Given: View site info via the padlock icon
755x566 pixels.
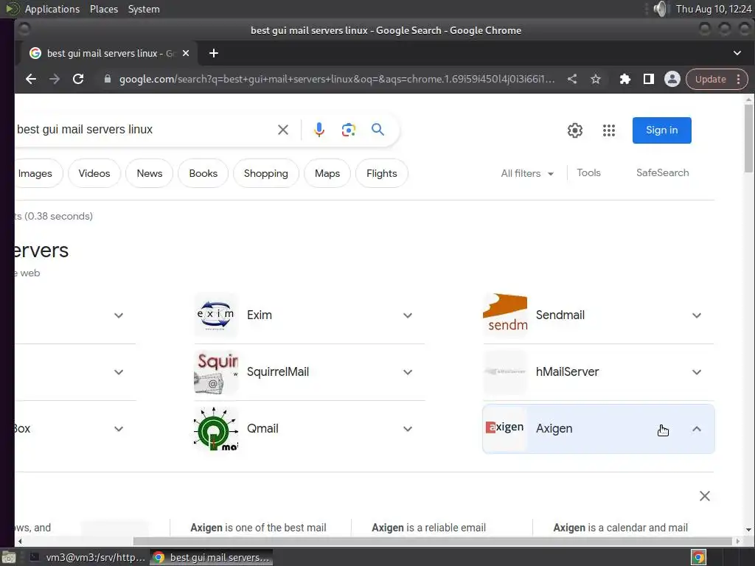Looking at the screenshot, I should pos(108,80).
